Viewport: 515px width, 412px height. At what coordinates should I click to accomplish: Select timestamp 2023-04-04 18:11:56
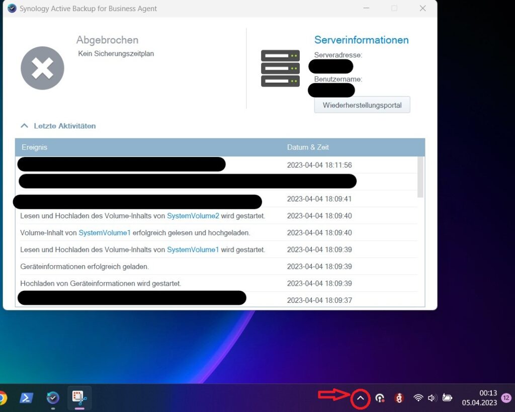click(319, 165)
